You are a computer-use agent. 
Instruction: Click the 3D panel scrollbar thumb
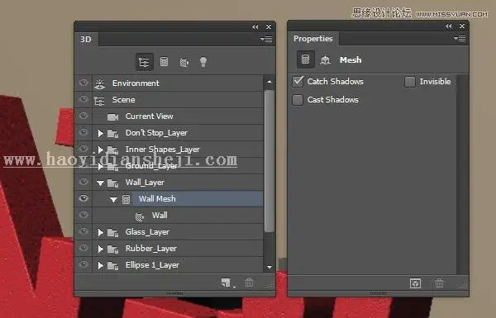click(x=269, y=161)
